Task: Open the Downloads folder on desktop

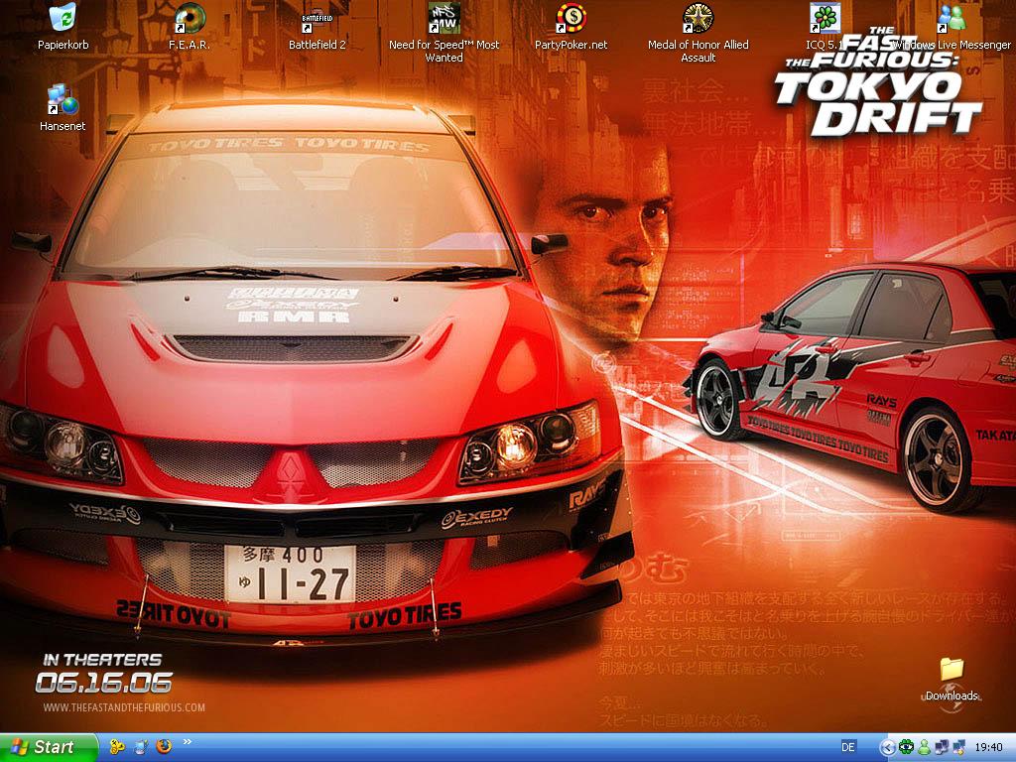Action: pos(952,670)
